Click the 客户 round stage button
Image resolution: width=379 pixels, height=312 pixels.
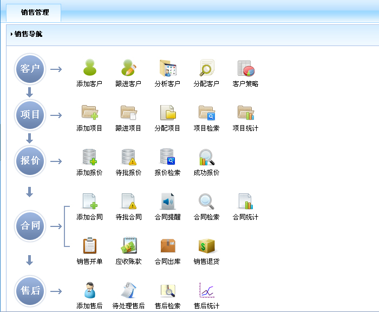pos(30,69)
